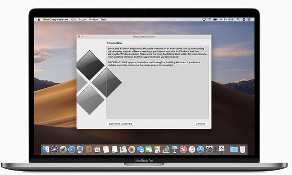Open Trash in the Dock
292x175 pixels.
point(243,149)
